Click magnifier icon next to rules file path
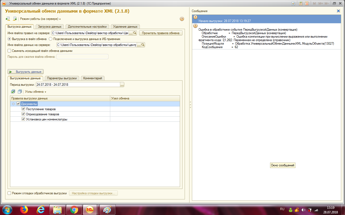Screen dimensions: 345x215 [135, 33]
